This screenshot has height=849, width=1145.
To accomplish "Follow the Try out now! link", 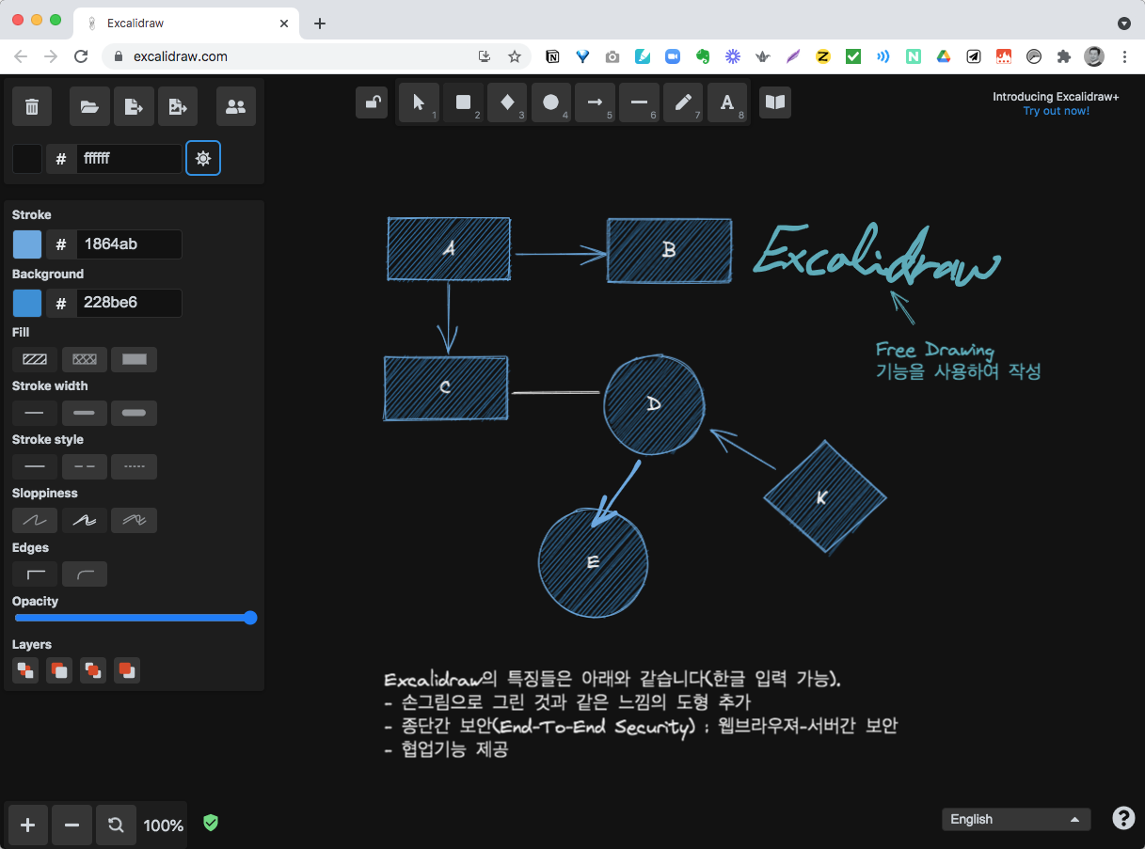I will pyautogui.click(x=1057, y=111).
